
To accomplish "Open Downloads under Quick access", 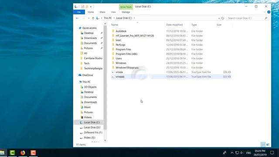I will click(90, 38).
